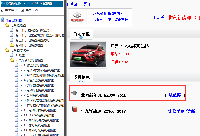
Task: Click the page icon for 2.1 防盗系统电路图
Action: (x=17, y=65)
